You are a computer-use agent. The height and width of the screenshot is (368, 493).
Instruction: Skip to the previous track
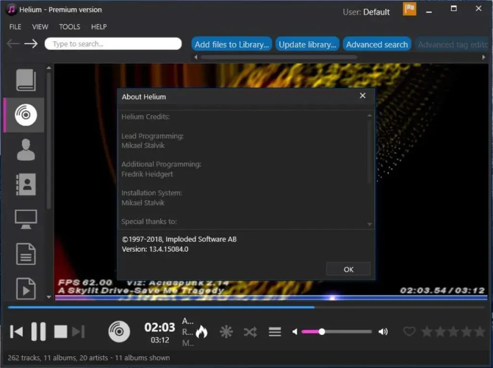[x=16, y=331]
